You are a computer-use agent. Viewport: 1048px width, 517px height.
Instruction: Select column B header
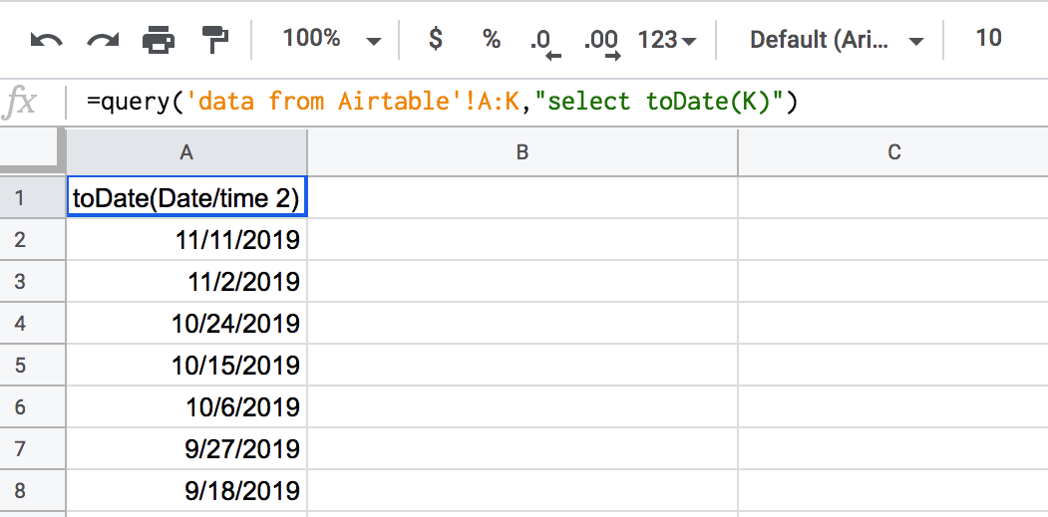point(522,152)
